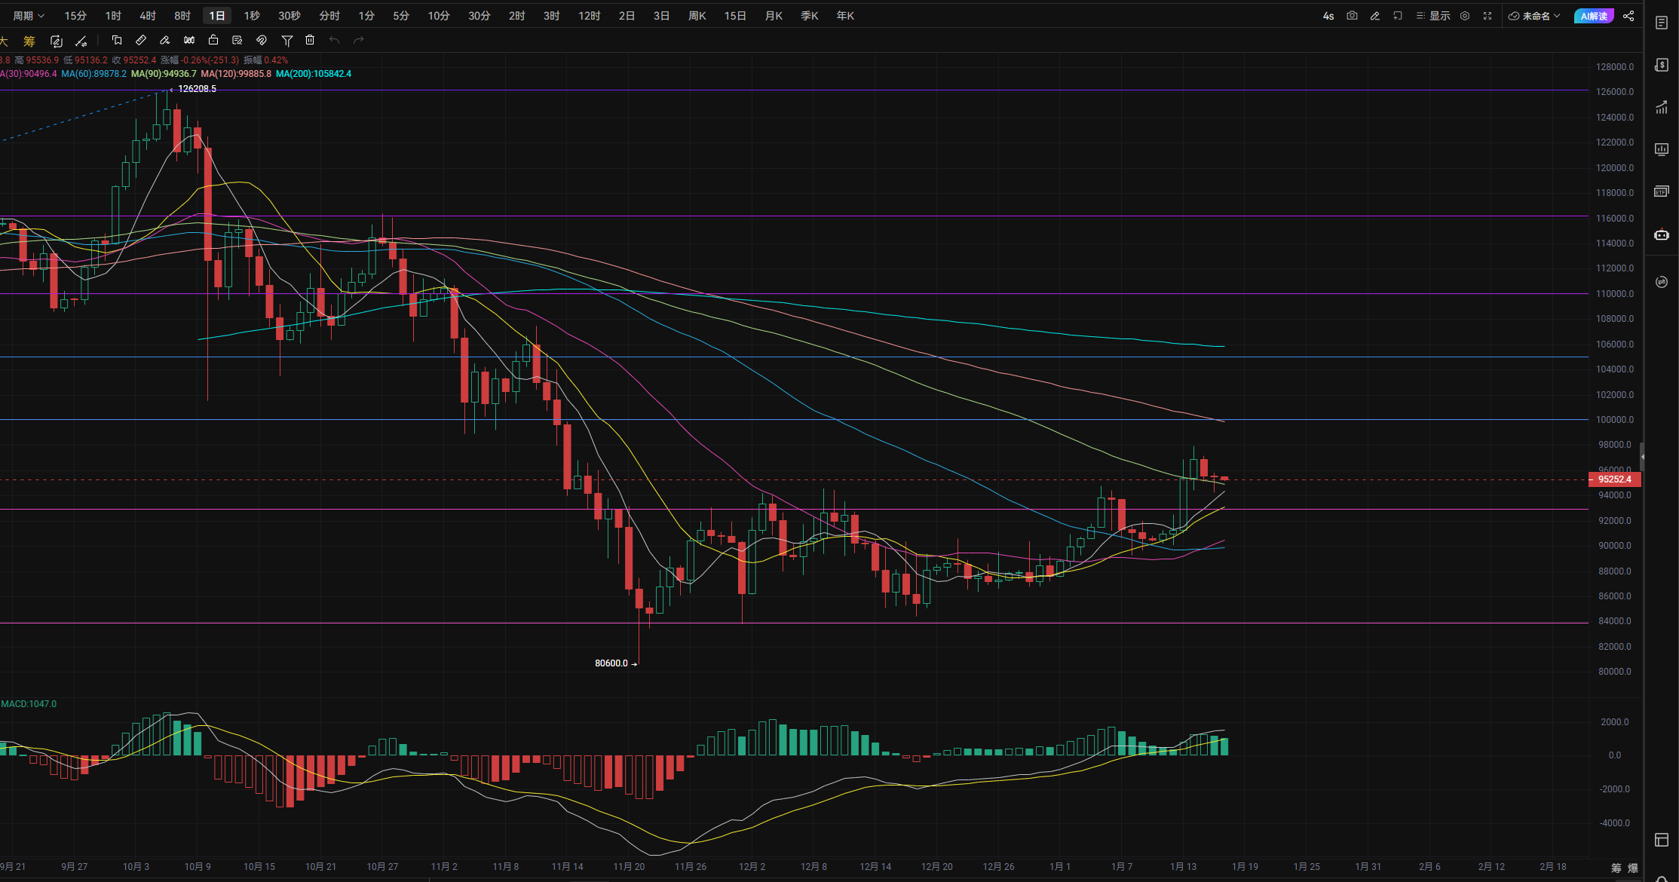Click the trash delete drawings icon
This screenshot has height=882, width=1679.
click(x=310, y=40)
